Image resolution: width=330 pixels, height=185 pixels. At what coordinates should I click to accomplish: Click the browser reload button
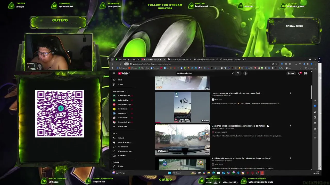click(x=120, y=64)
